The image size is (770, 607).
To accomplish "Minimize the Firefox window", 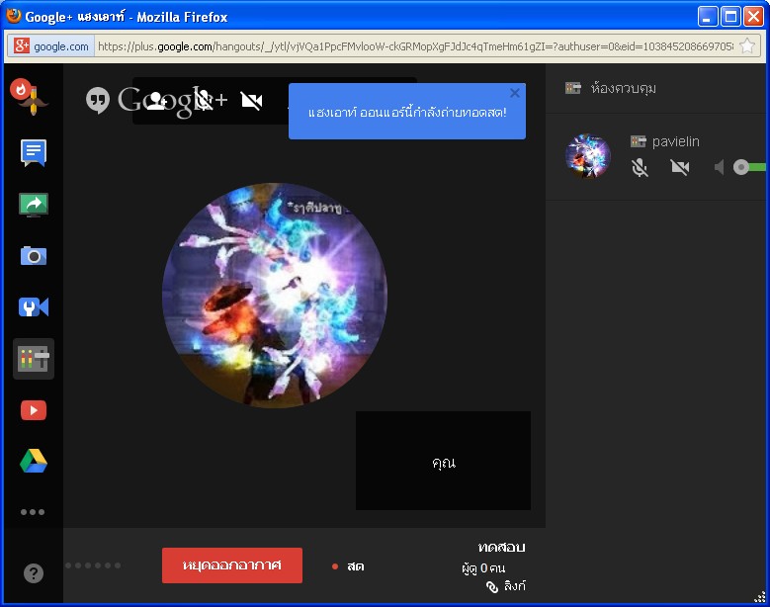I will click(x=708, y=17).
